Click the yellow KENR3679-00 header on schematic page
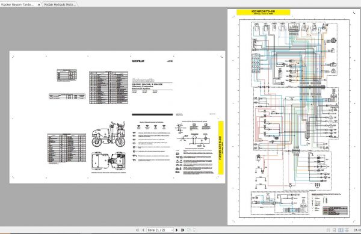361x234 pixels. coord(263,12)
